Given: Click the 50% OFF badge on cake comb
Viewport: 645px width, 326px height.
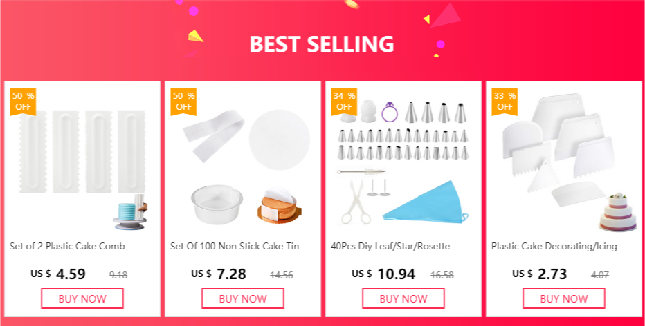Looking at the screenshot, I should click(23, 102).
